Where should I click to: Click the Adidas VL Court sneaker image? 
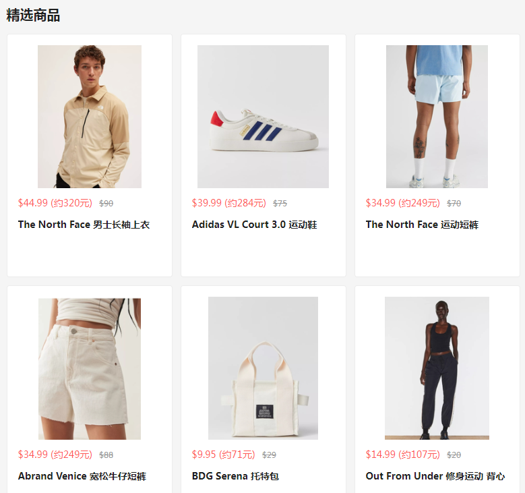[x=263, y=116]
